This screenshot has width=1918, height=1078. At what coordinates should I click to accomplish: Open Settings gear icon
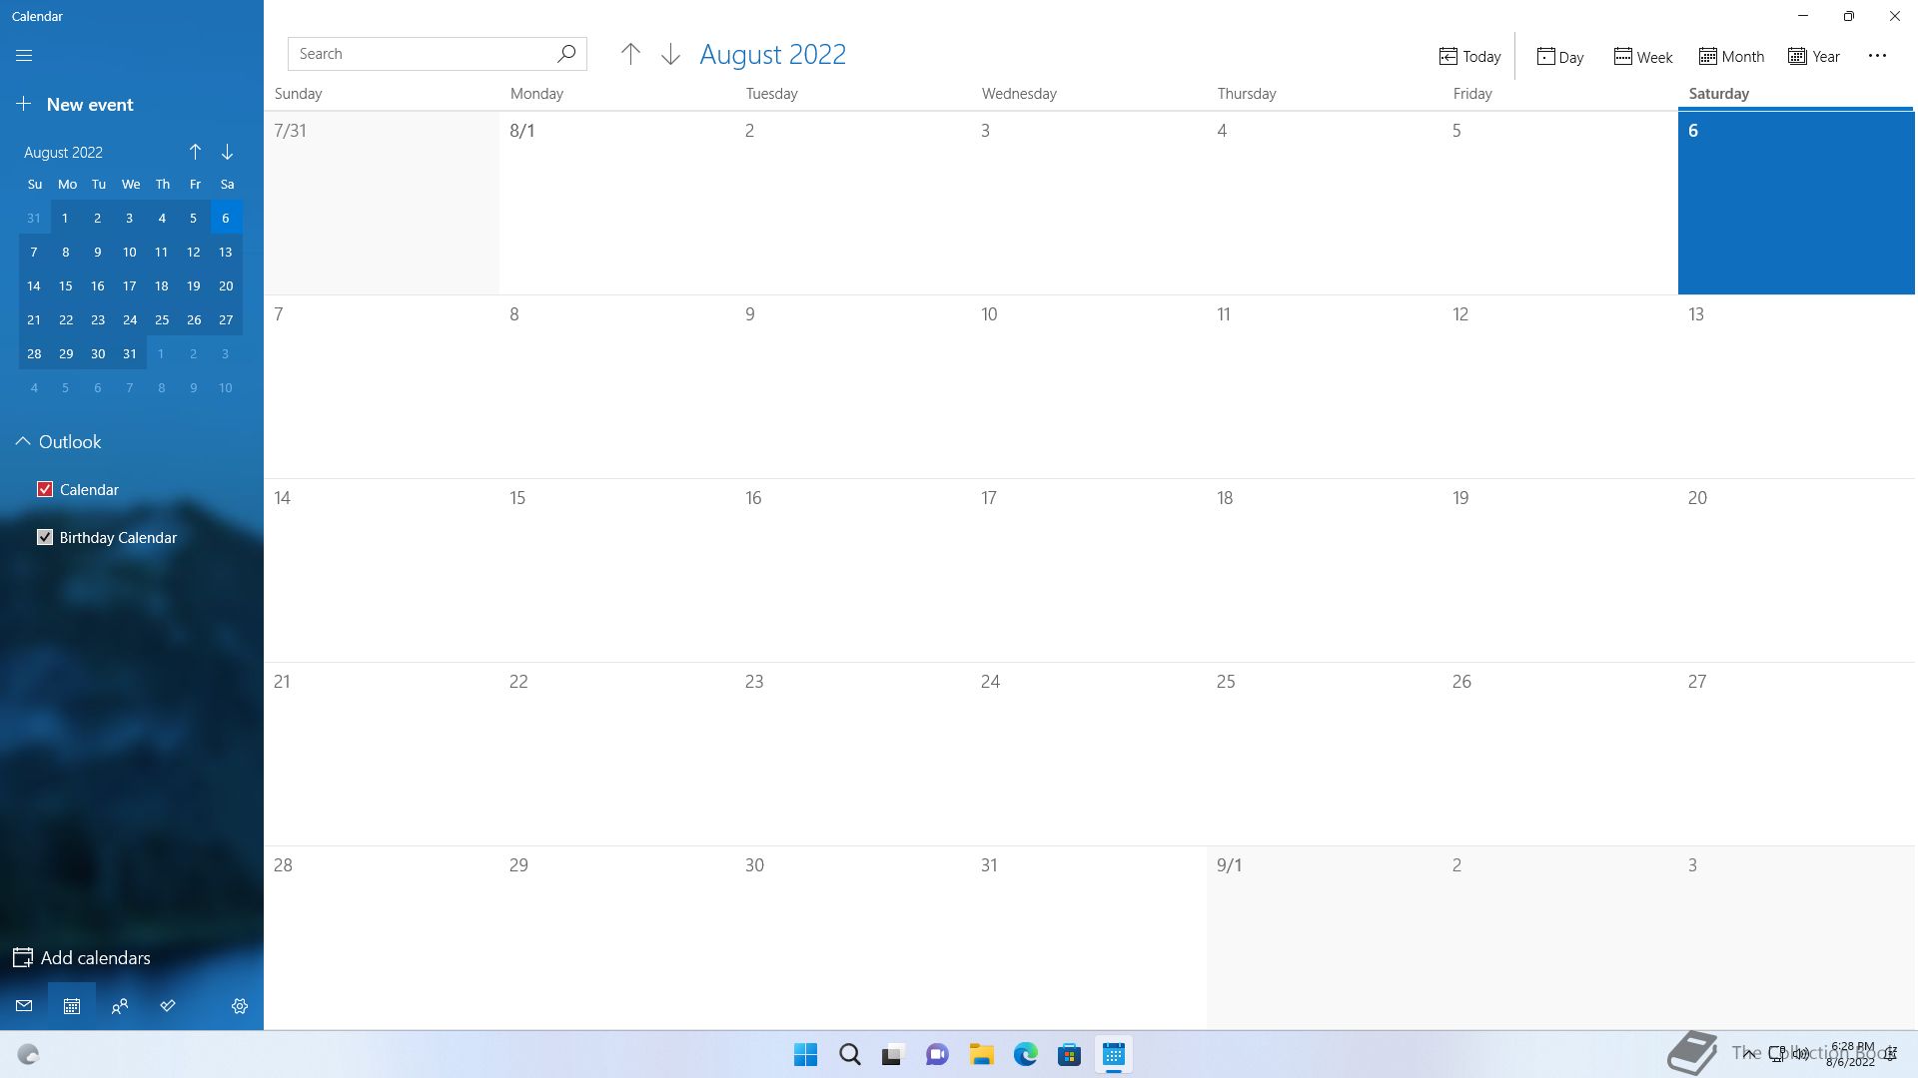coord(240,1006)
